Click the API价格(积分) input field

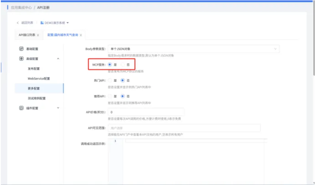coord(146,112)
